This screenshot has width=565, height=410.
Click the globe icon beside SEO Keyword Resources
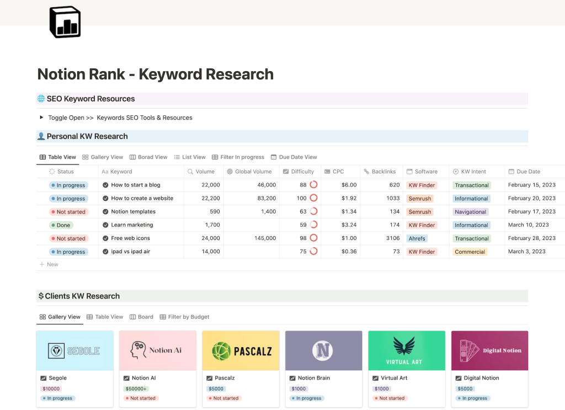tap(41, 99)
